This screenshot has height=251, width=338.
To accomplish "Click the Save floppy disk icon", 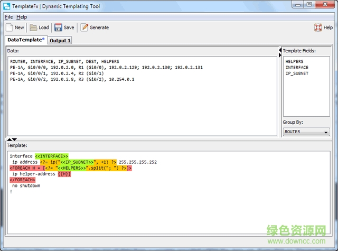I will point(58,27).
